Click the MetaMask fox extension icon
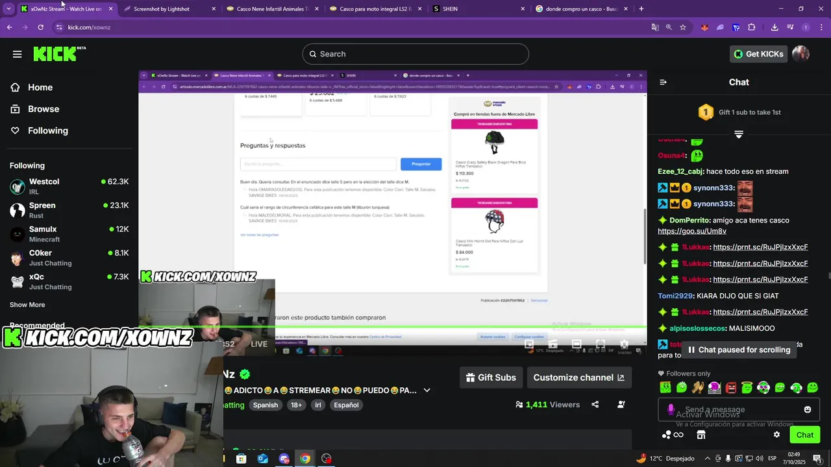 pos(704,27)
